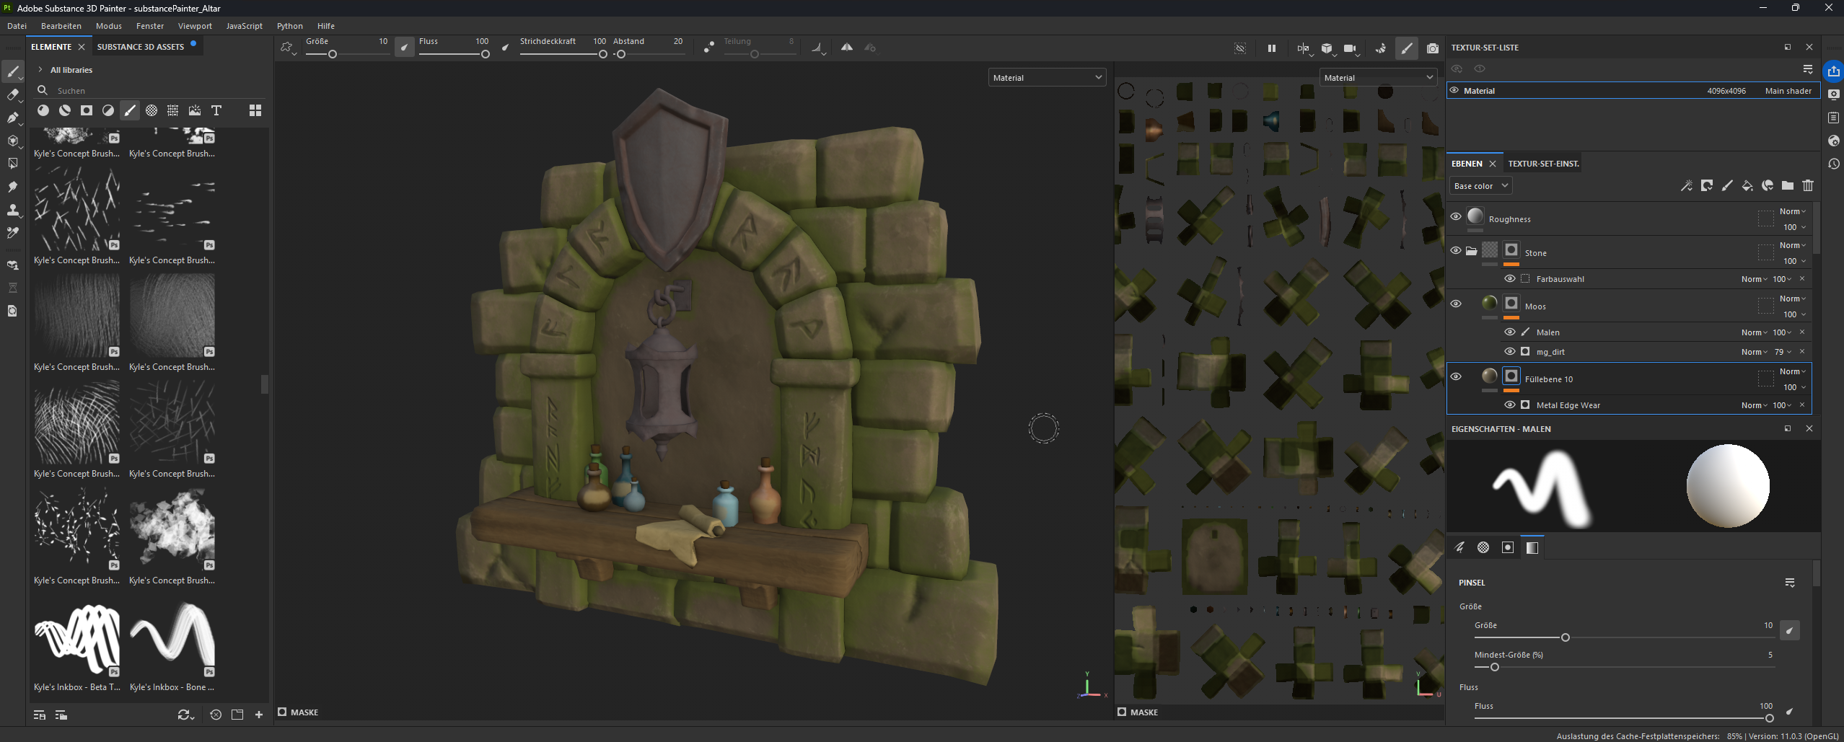Screen dimensions: 1844x742
Task: Delete layer using the trash icon
Action: (x=1807, y=186)
